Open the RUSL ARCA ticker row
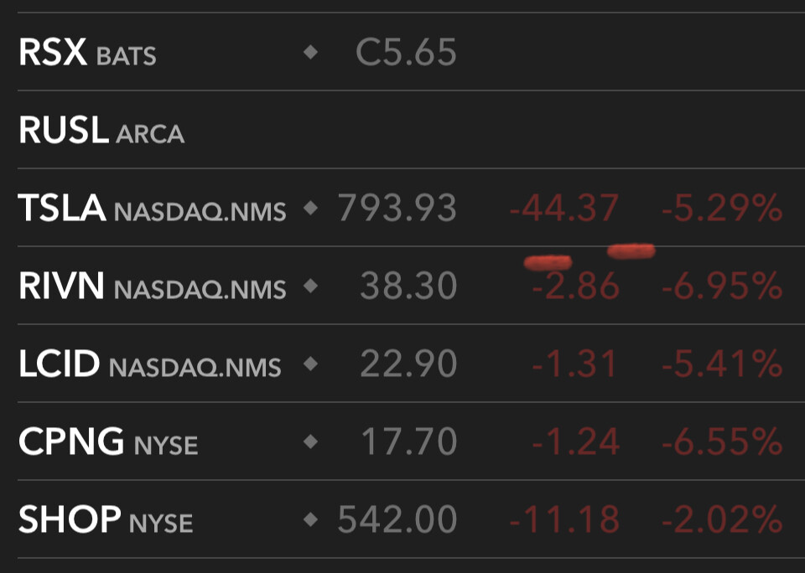Image resolution: width=805 pixels, height=573 pixels. pyautogui.click(x=411, y=129)
